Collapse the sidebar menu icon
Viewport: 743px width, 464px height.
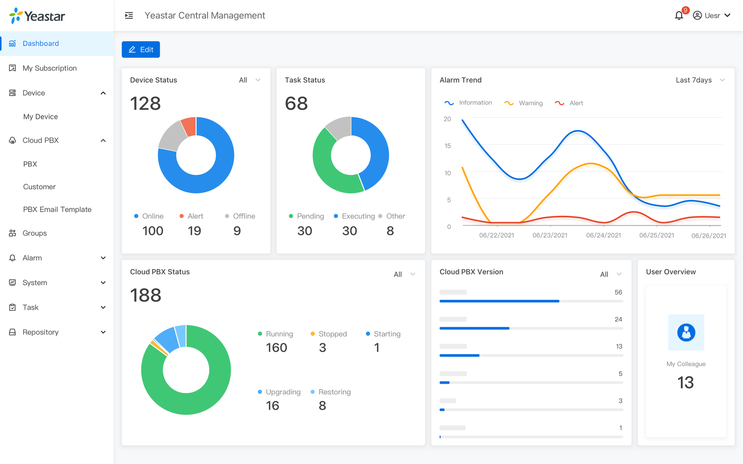pyautogui.click(x=129, y=16)
